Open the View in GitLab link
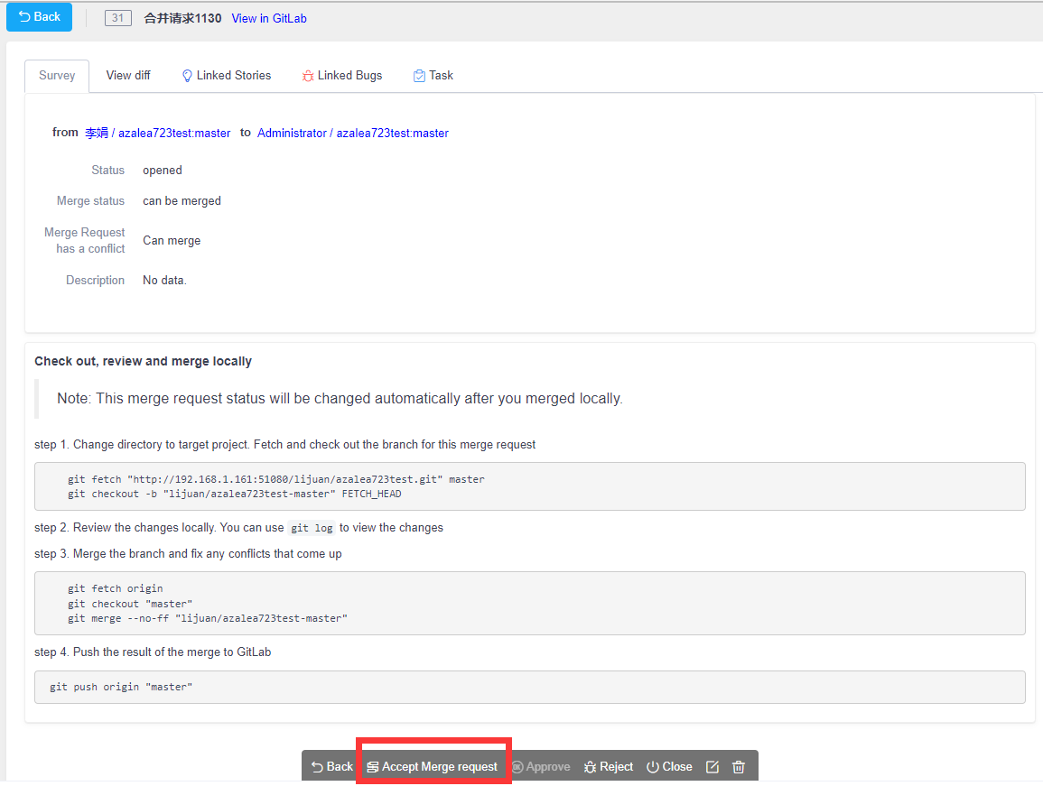 click(269, 18)
